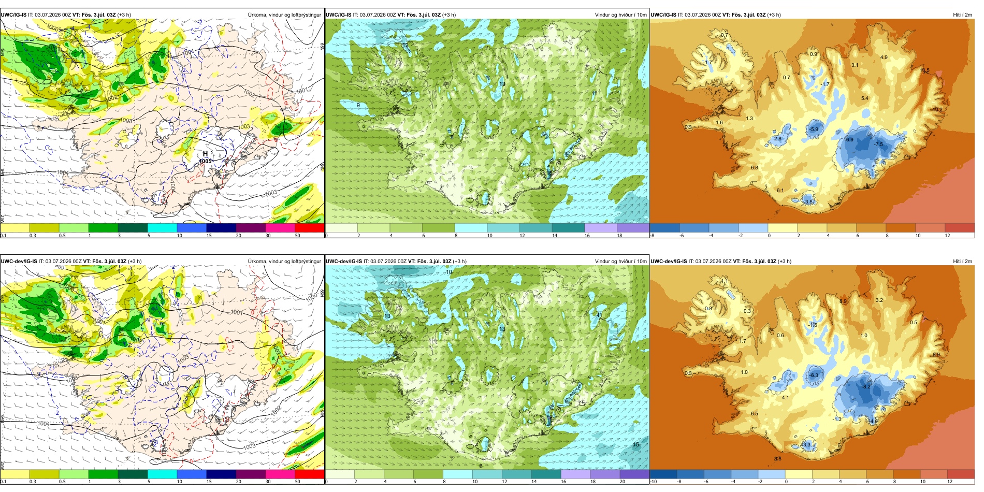Click 'Vindur og hviður í 10m' title in UWC/IG-IS panel

[x=620, y=15]
